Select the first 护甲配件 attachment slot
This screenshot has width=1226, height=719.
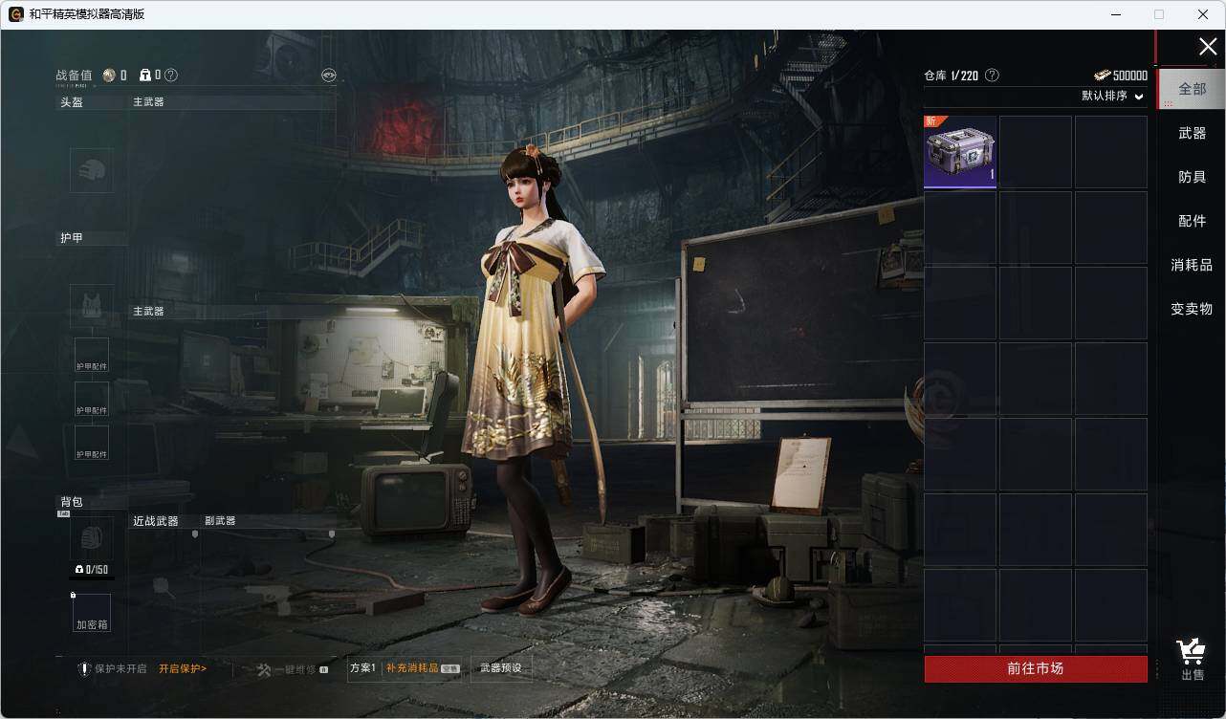(x=92, y=355)
